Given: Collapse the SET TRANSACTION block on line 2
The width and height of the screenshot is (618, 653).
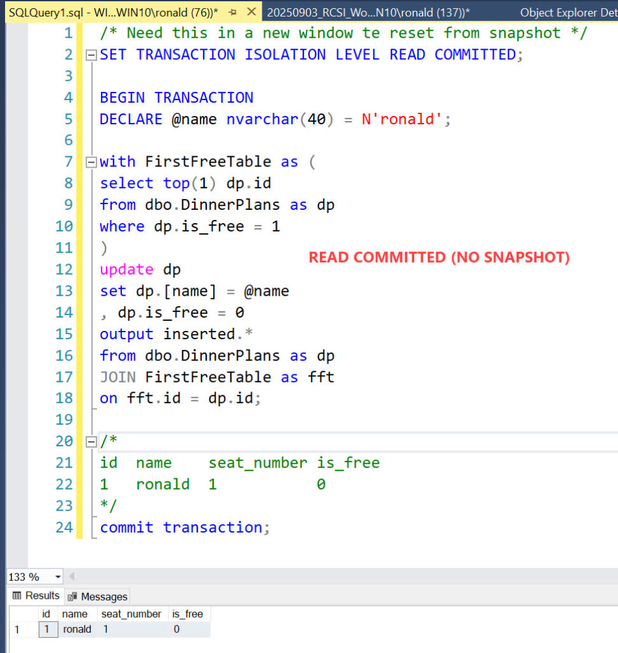Looking at the screenshot, I should pyautogui.click(x=91, y=55).
